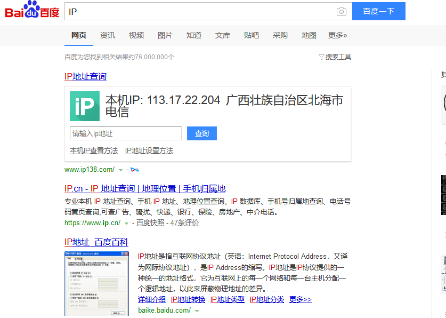Click blue bow icon after ip138 URL

[x=134, y=170]
